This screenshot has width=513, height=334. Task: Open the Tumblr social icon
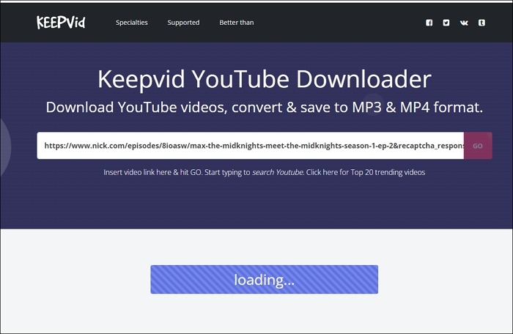click(x=481, y=23)
